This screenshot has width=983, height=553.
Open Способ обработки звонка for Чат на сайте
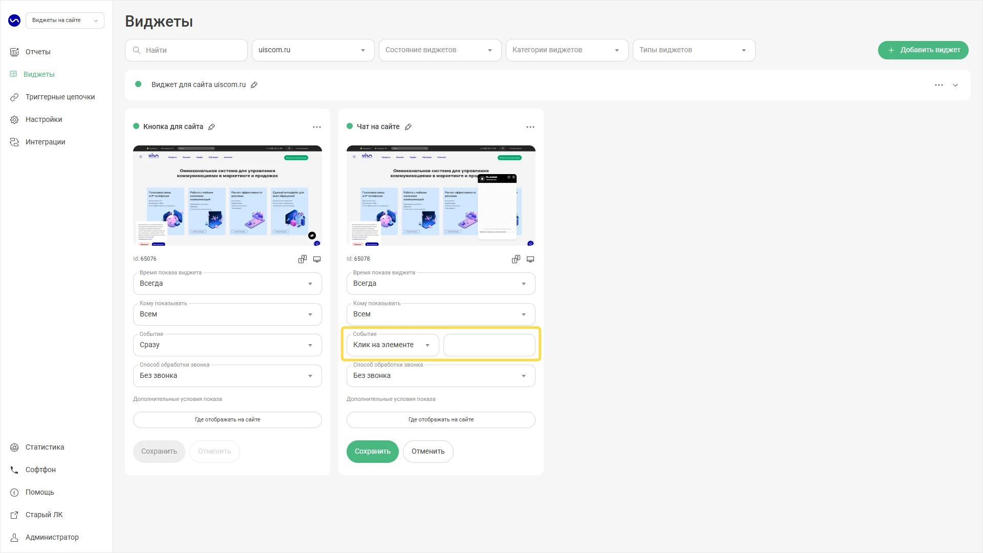[441, 376]
